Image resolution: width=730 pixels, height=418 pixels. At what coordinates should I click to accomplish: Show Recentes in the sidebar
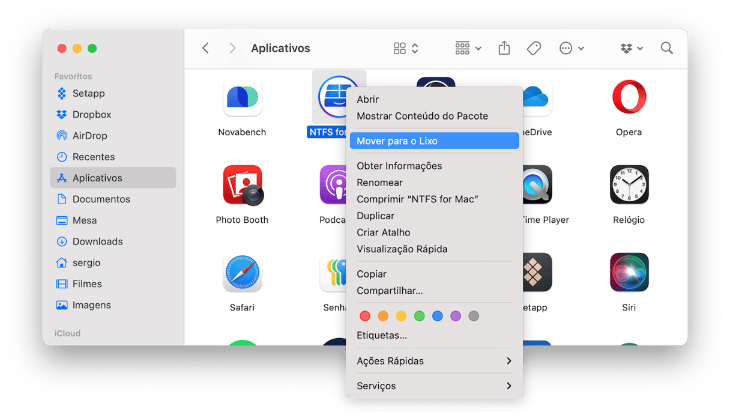coord(113,157)
